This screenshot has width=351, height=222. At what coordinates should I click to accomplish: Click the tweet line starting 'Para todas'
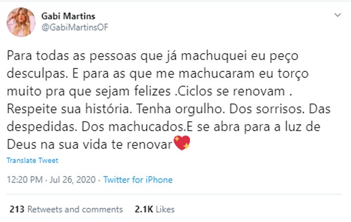click(153, 56)
